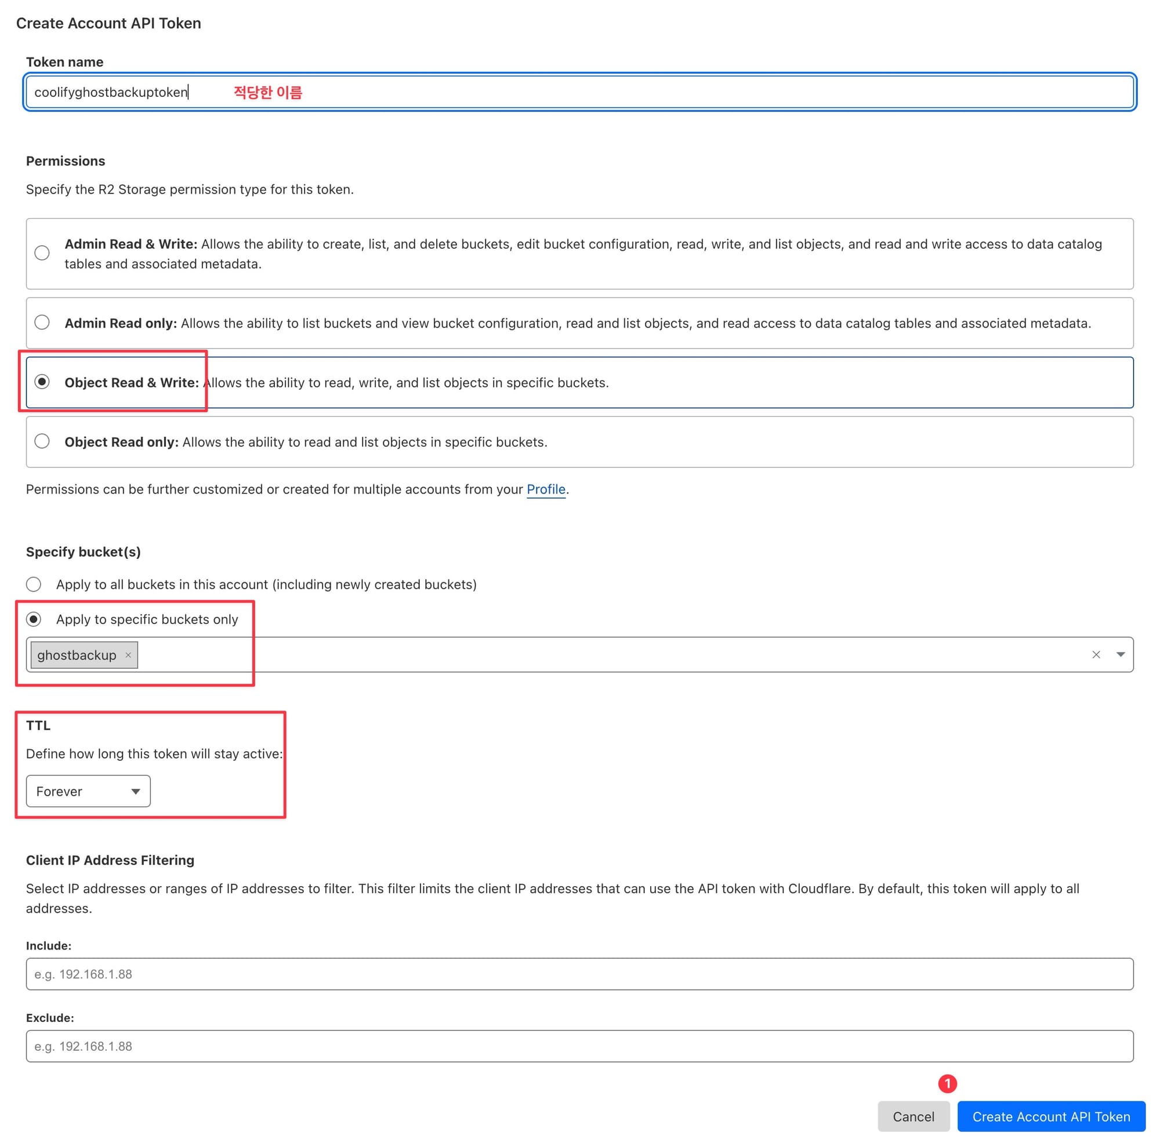Click the ghostbackup bucket chip
This screenshot has width=1160, height=1146.
pos(77,655)
